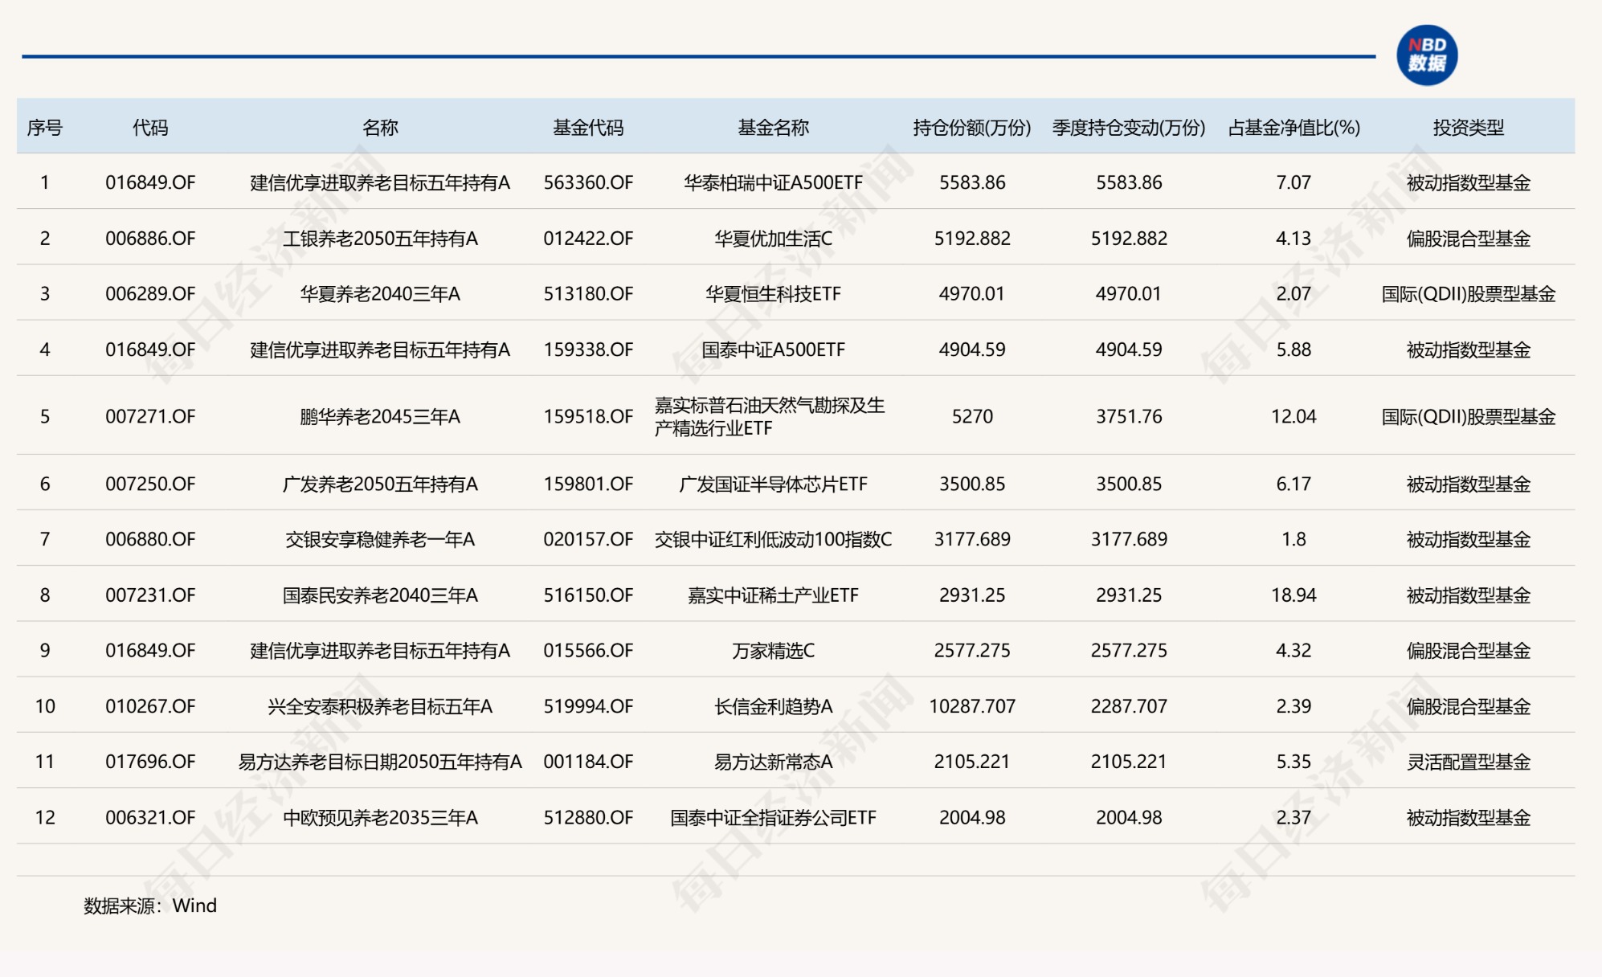
Task: Click the 代码 column header
Action: tap(150, 128)
